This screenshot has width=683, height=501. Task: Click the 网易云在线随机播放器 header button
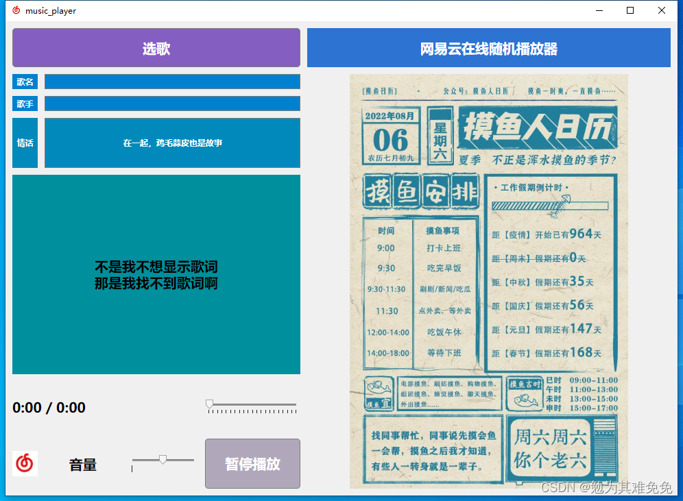[488, 48]
